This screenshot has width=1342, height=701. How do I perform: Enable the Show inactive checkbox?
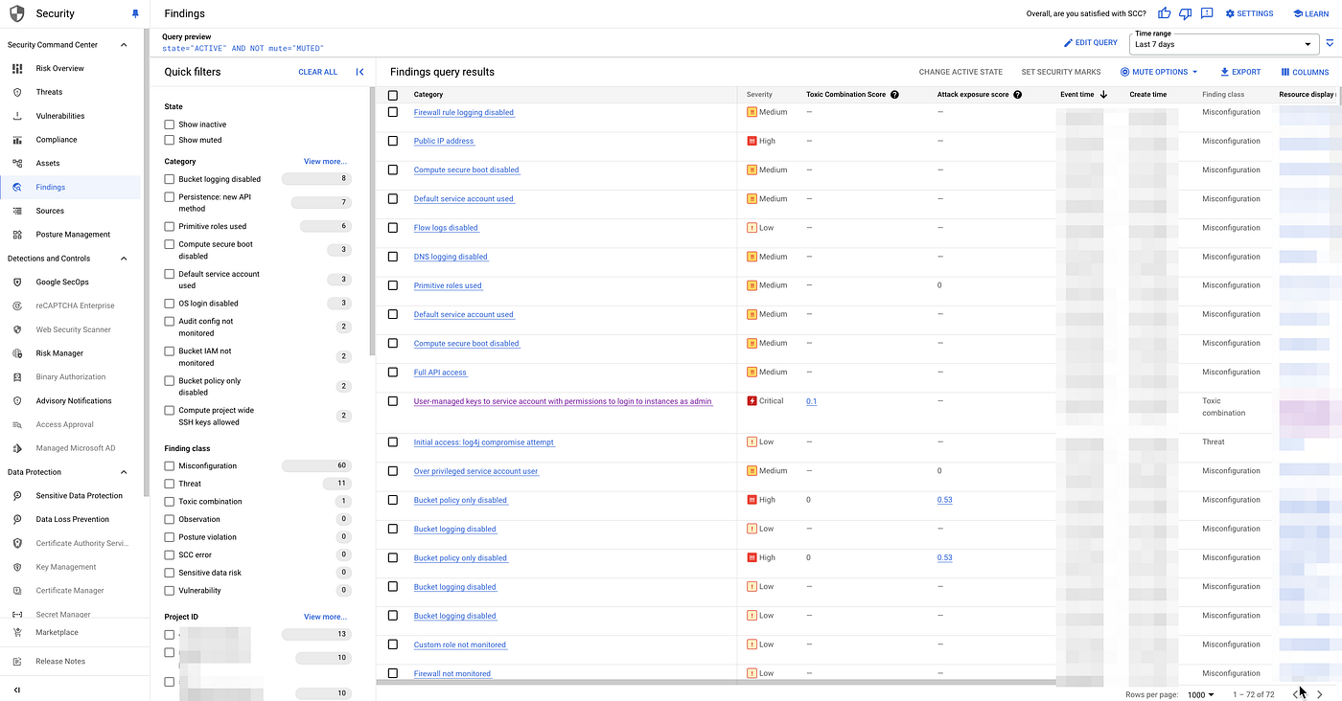[x=170, y=124]
